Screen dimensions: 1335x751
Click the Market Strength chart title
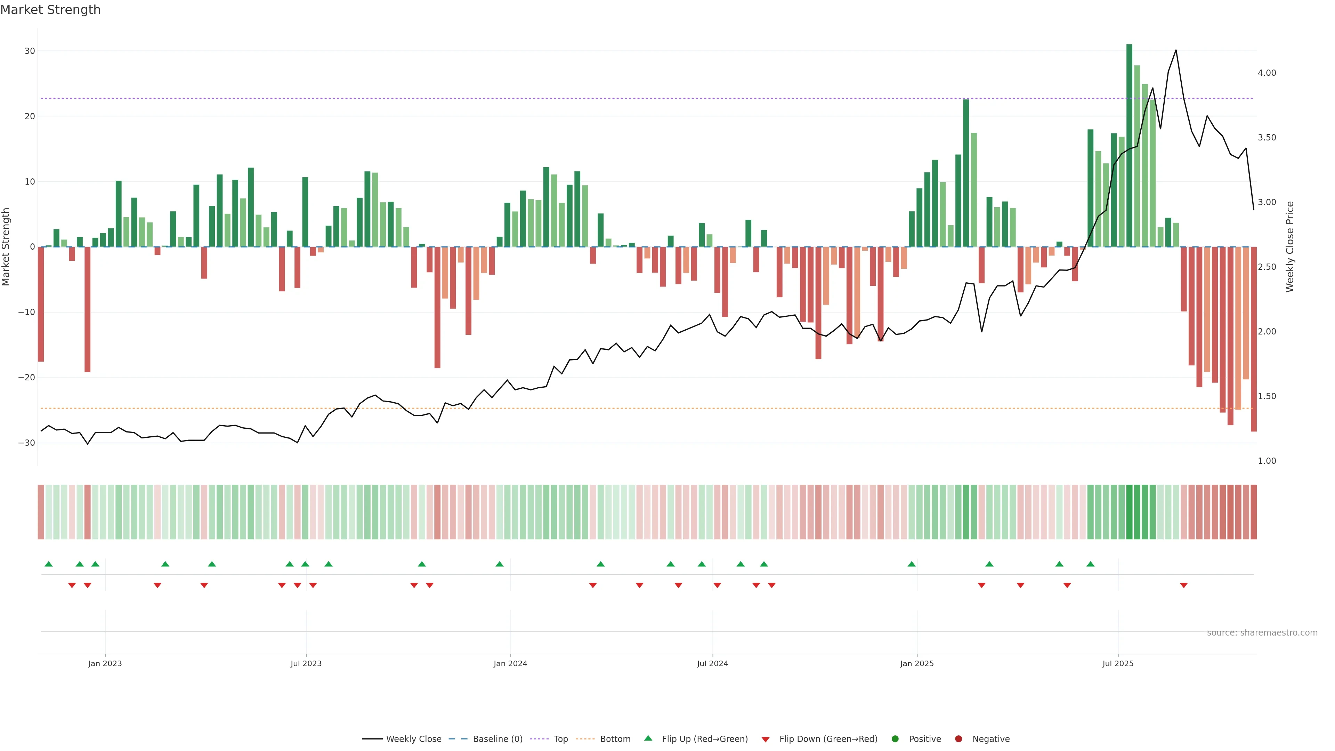pos(50,10)
